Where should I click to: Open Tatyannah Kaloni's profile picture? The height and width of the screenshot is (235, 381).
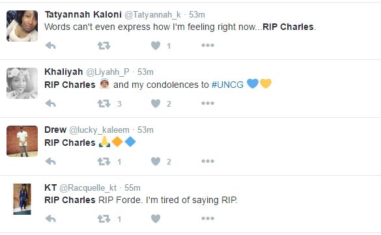tap(22, 26)
